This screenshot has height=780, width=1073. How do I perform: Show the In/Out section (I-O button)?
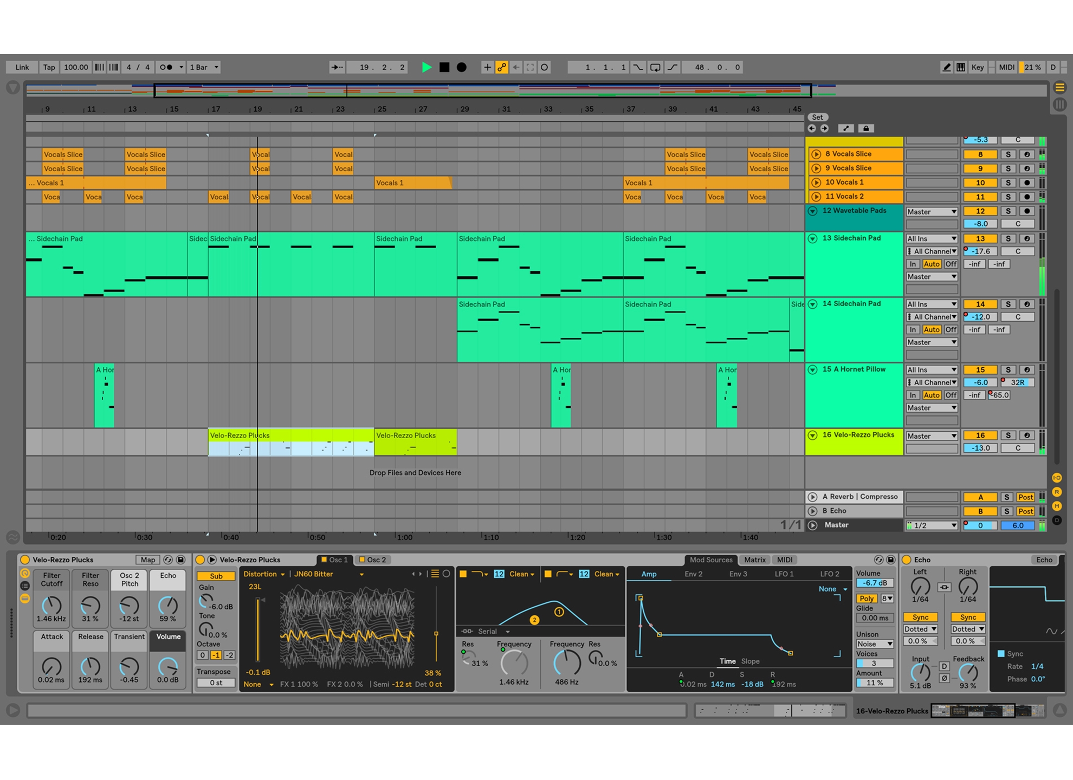pyautogui.click(x=1057, y=478)
